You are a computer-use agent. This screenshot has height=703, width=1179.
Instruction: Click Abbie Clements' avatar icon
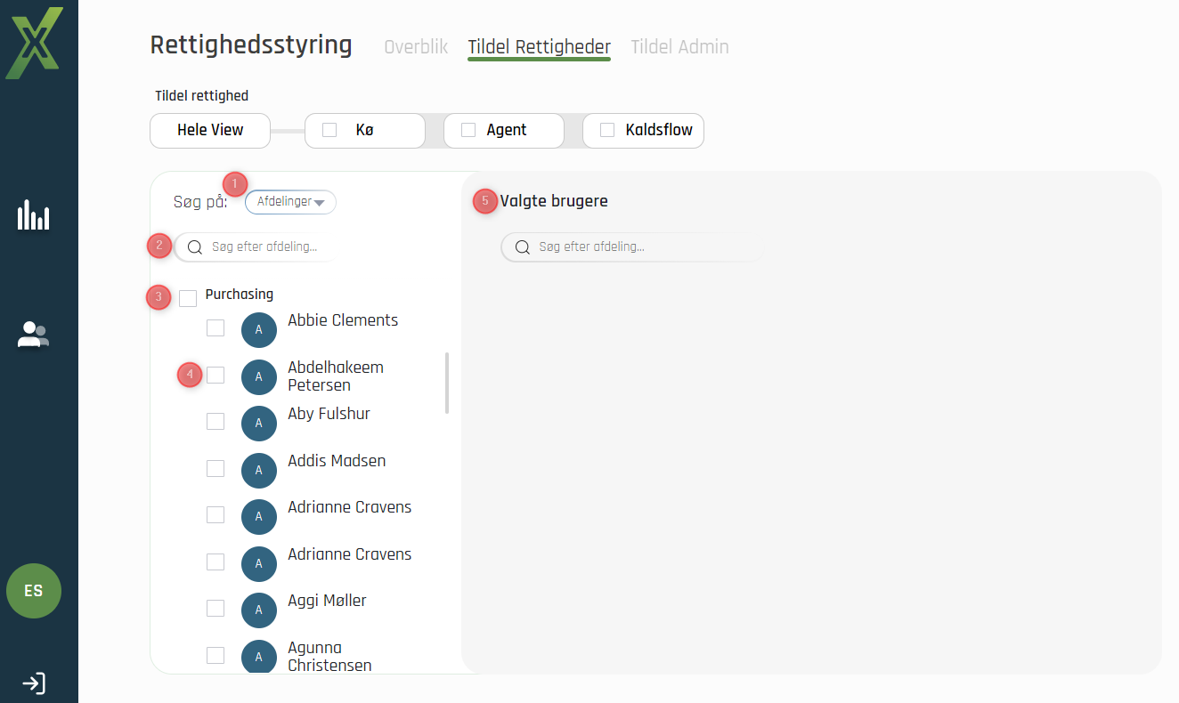(259, 330)
